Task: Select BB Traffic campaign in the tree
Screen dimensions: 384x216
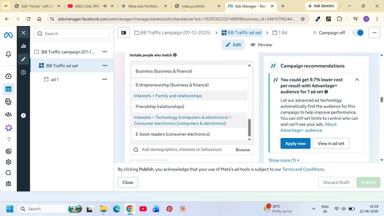Action: (x=68, y=52)
